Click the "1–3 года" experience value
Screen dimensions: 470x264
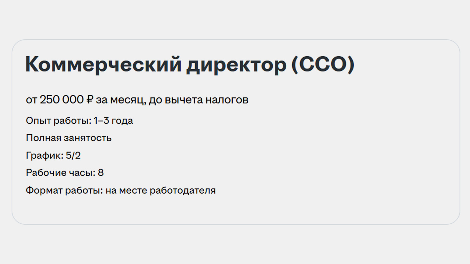[x=113, y=121]
